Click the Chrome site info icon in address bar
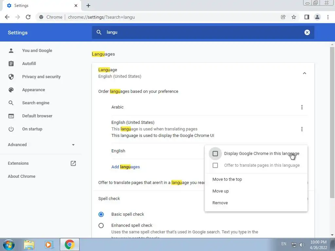Image resolution: width=335 pixels, height=251 pixels. coord(41,17)
